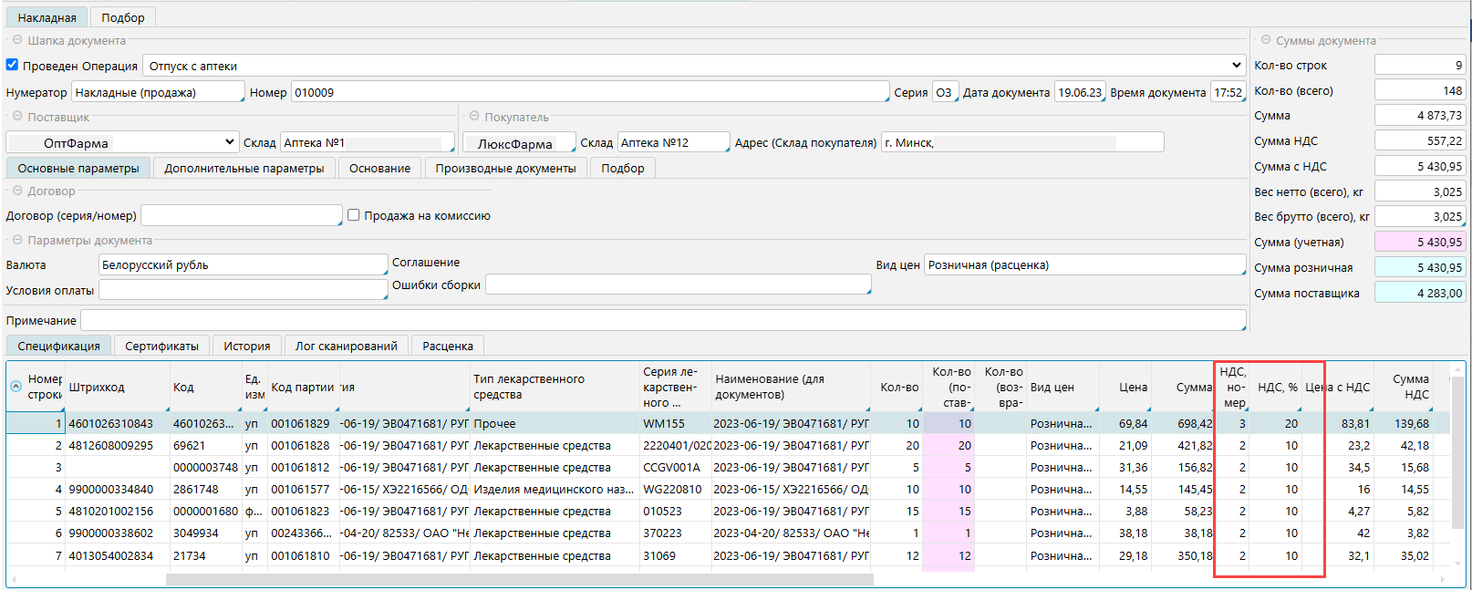
Task: Open the ОптФарма supplier dropdown
Action: coord(230,142)
